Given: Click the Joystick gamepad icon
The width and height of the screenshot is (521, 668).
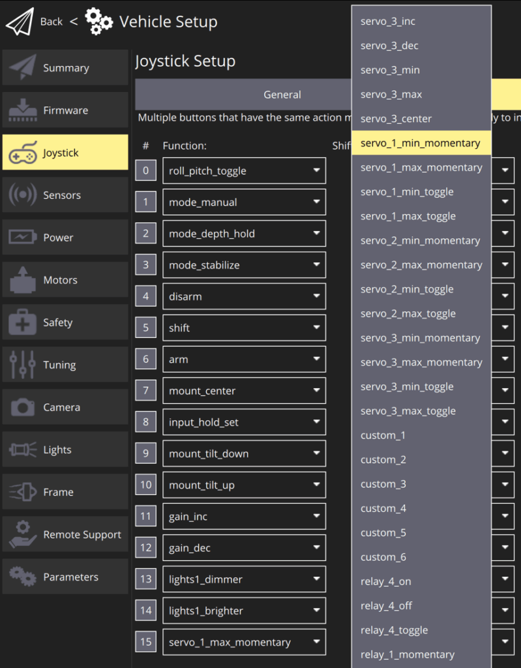Looking at the screenshot, I should [23, 153].
